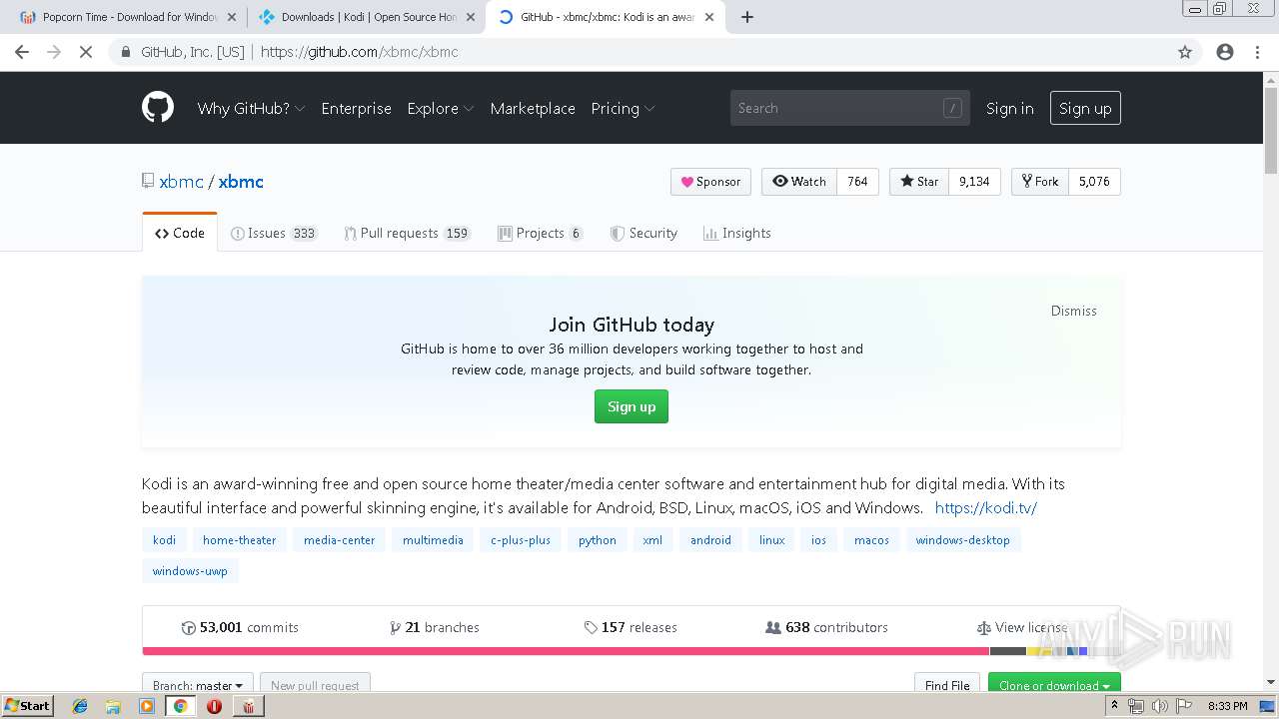
Task: Go back using the browser back arrow
Action: (22, 52)
